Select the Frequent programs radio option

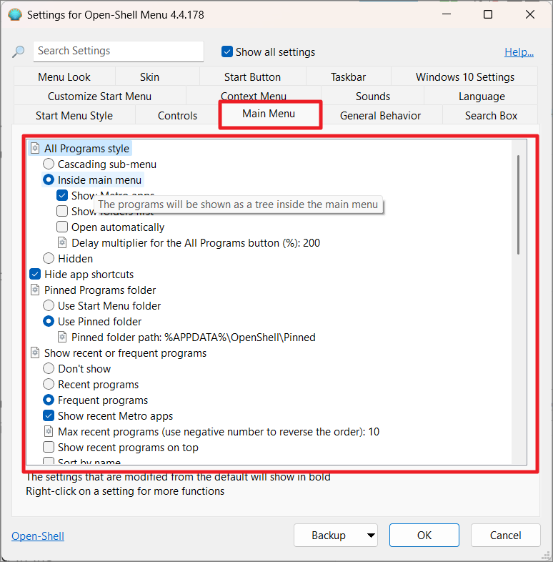point(49,400)
